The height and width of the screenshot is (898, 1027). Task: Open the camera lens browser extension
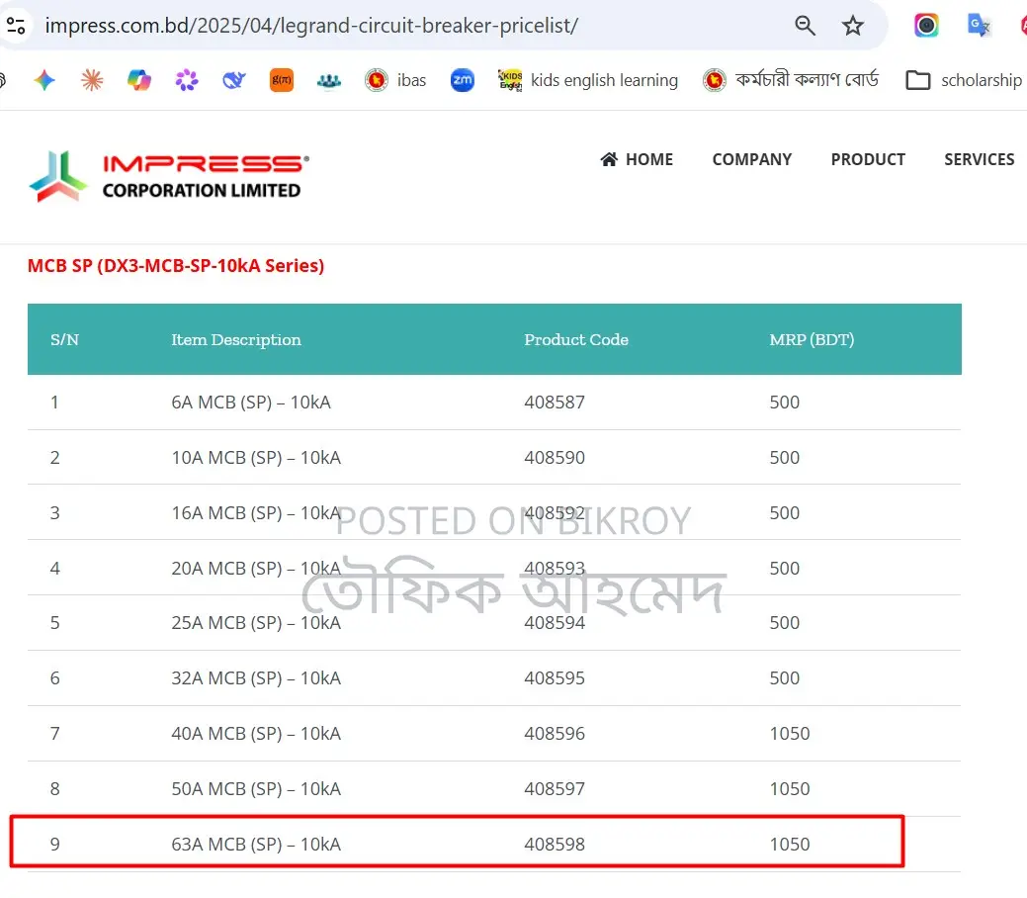click(926, 26)
